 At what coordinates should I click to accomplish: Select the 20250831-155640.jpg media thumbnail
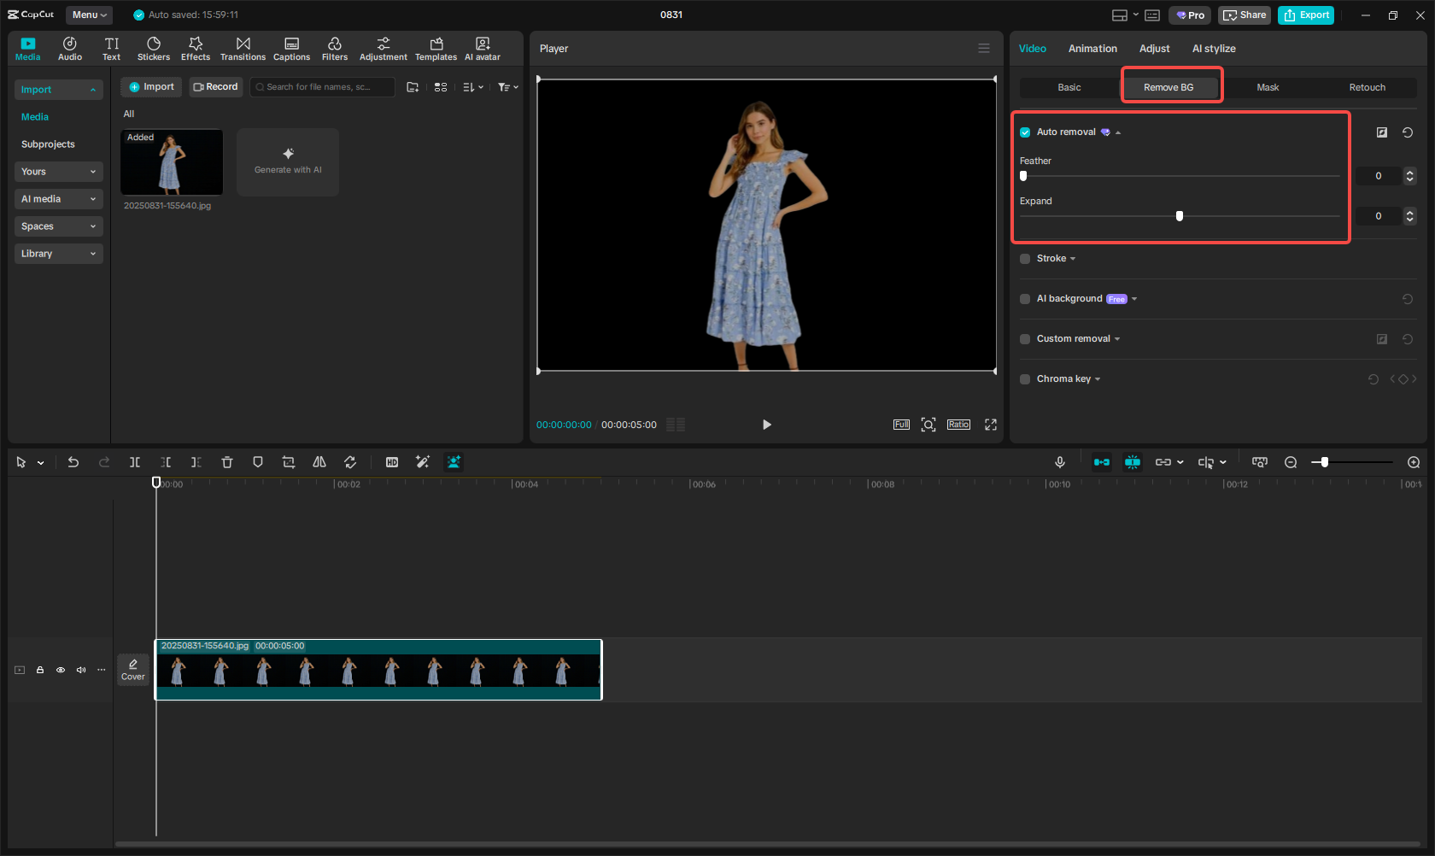[x=171, y=162]
